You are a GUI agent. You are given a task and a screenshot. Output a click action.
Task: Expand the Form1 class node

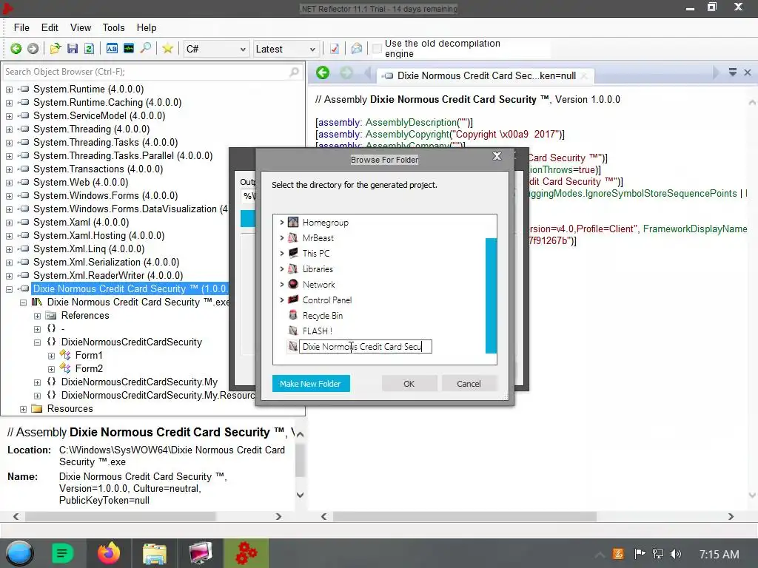[52, 356]
